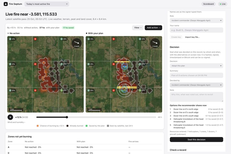The width and height of the screenshot is (231, 154).
Task: Click the Fire Septum logo icon
Action: pyautogui.click(x=6, y=4)
